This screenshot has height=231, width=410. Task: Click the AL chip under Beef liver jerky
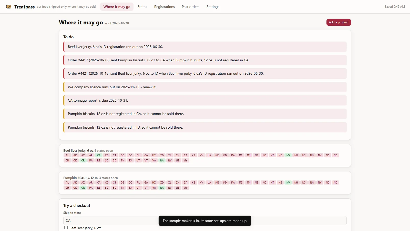pos(67,155)
